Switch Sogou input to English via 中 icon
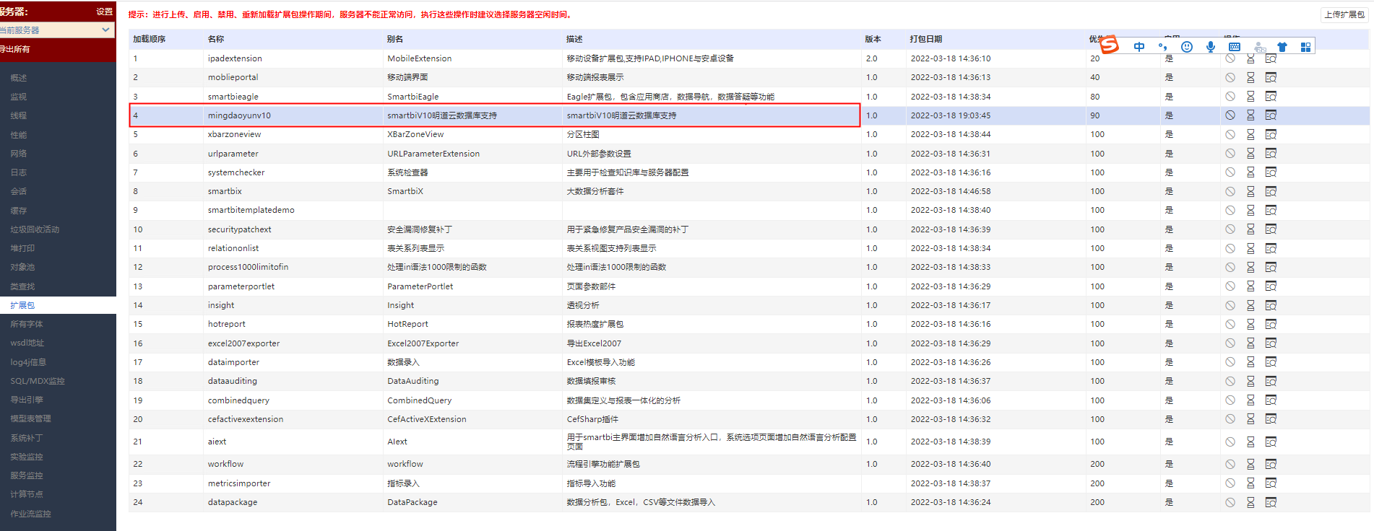The height and width of the screenshot is (531, 1374). (x=1139, y=47)
